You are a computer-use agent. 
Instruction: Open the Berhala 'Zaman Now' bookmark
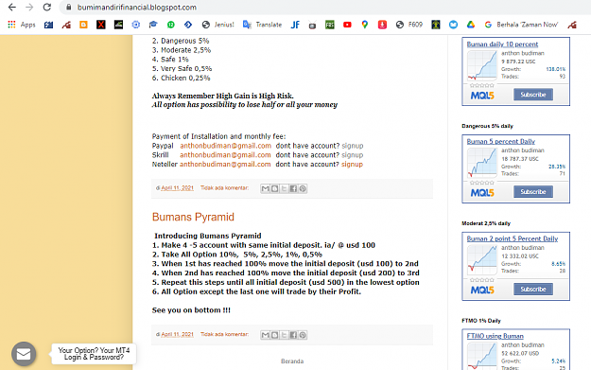(521, 25)
